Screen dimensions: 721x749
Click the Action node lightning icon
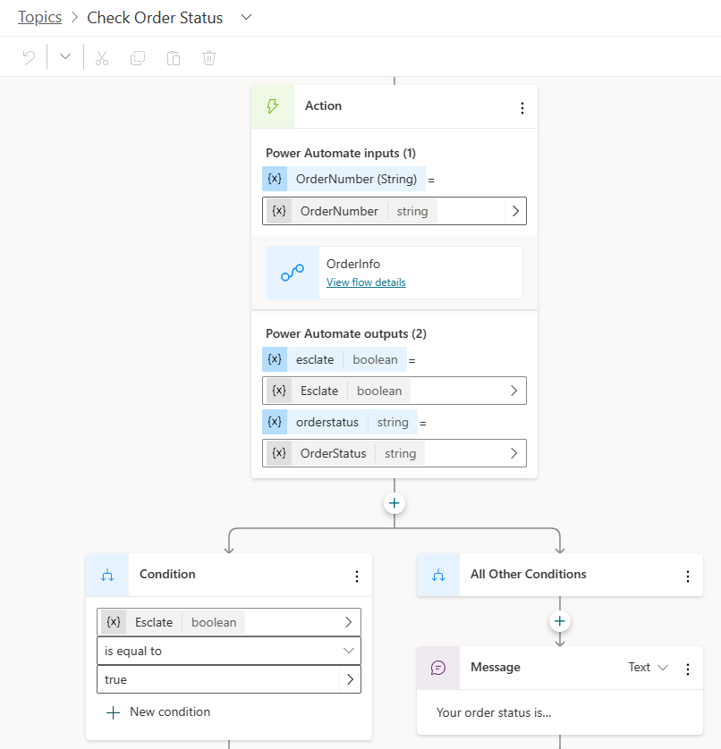275,105
